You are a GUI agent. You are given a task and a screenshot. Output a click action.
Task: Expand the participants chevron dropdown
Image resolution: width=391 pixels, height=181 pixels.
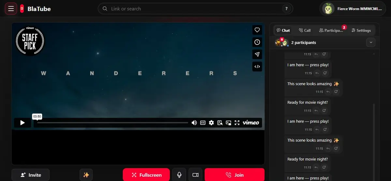pos(371,42)
